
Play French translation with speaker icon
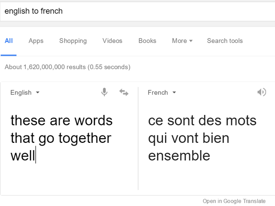click(x=262, y=92)
